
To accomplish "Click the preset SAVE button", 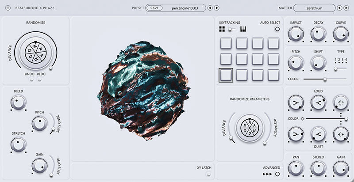I will (x=154, y=8).
